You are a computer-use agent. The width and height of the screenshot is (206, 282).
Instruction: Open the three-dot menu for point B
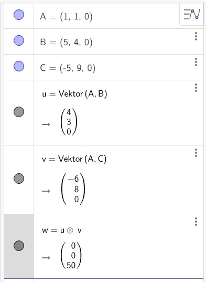(196, 36)
